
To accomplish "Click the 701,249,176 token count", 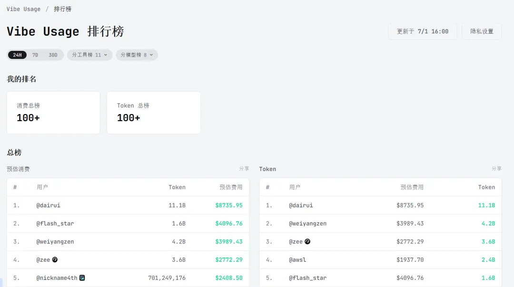I will pos(167,278).
